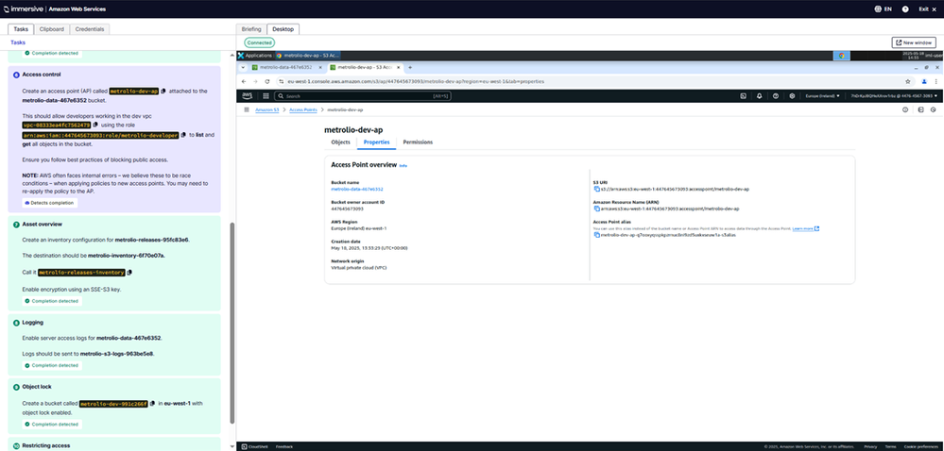Expand the account menu @ 4476-4567-3093

894,95
